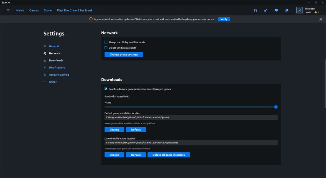Image resolution: width=326 pixels, height=178 pixels.
Task: Click the bandwidth value None
Action: 108,102
